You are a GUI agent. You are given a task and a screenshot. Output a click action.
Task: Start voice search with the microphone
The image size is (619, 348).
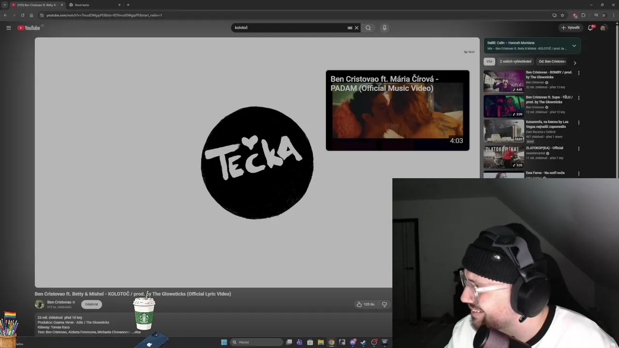point(384,28)
